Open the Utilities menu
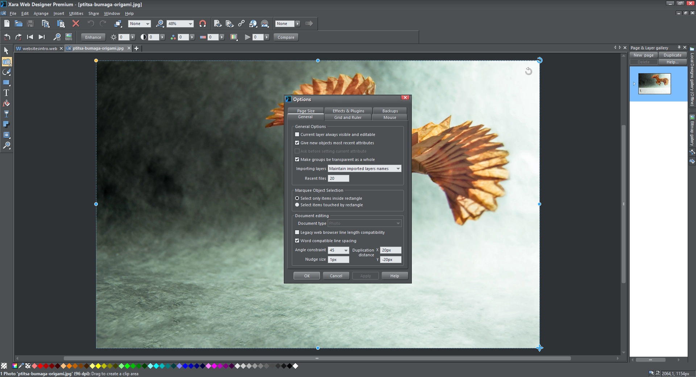Image resolution: width=696 pixels, height=377 pixels. [x=76, y=13]
